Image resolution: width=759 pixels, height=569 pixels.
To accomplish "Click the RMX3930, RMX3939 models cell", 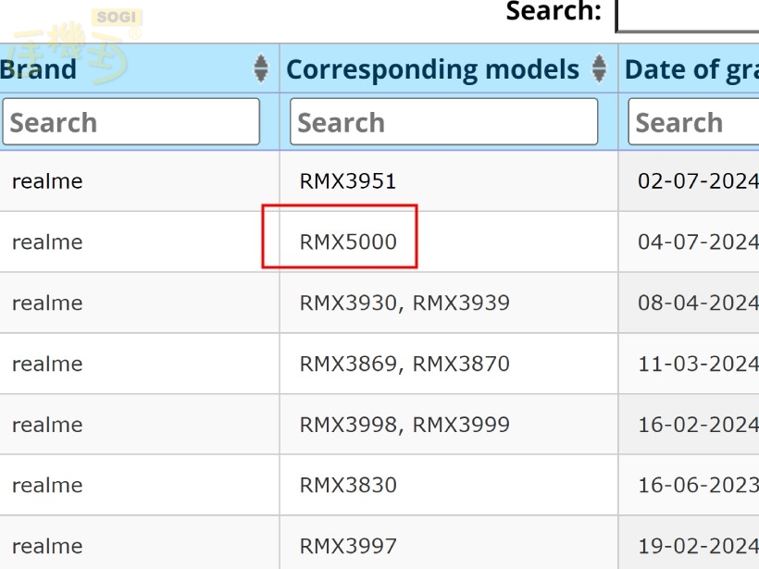I will 404,303.
